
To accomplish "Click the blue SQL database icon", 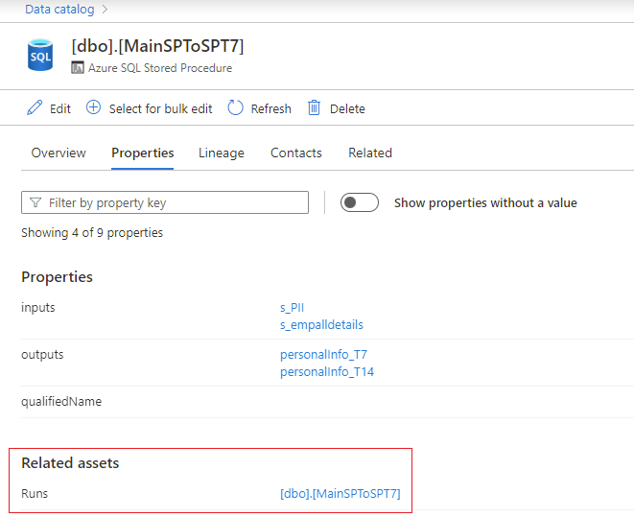I will point(40,55).
